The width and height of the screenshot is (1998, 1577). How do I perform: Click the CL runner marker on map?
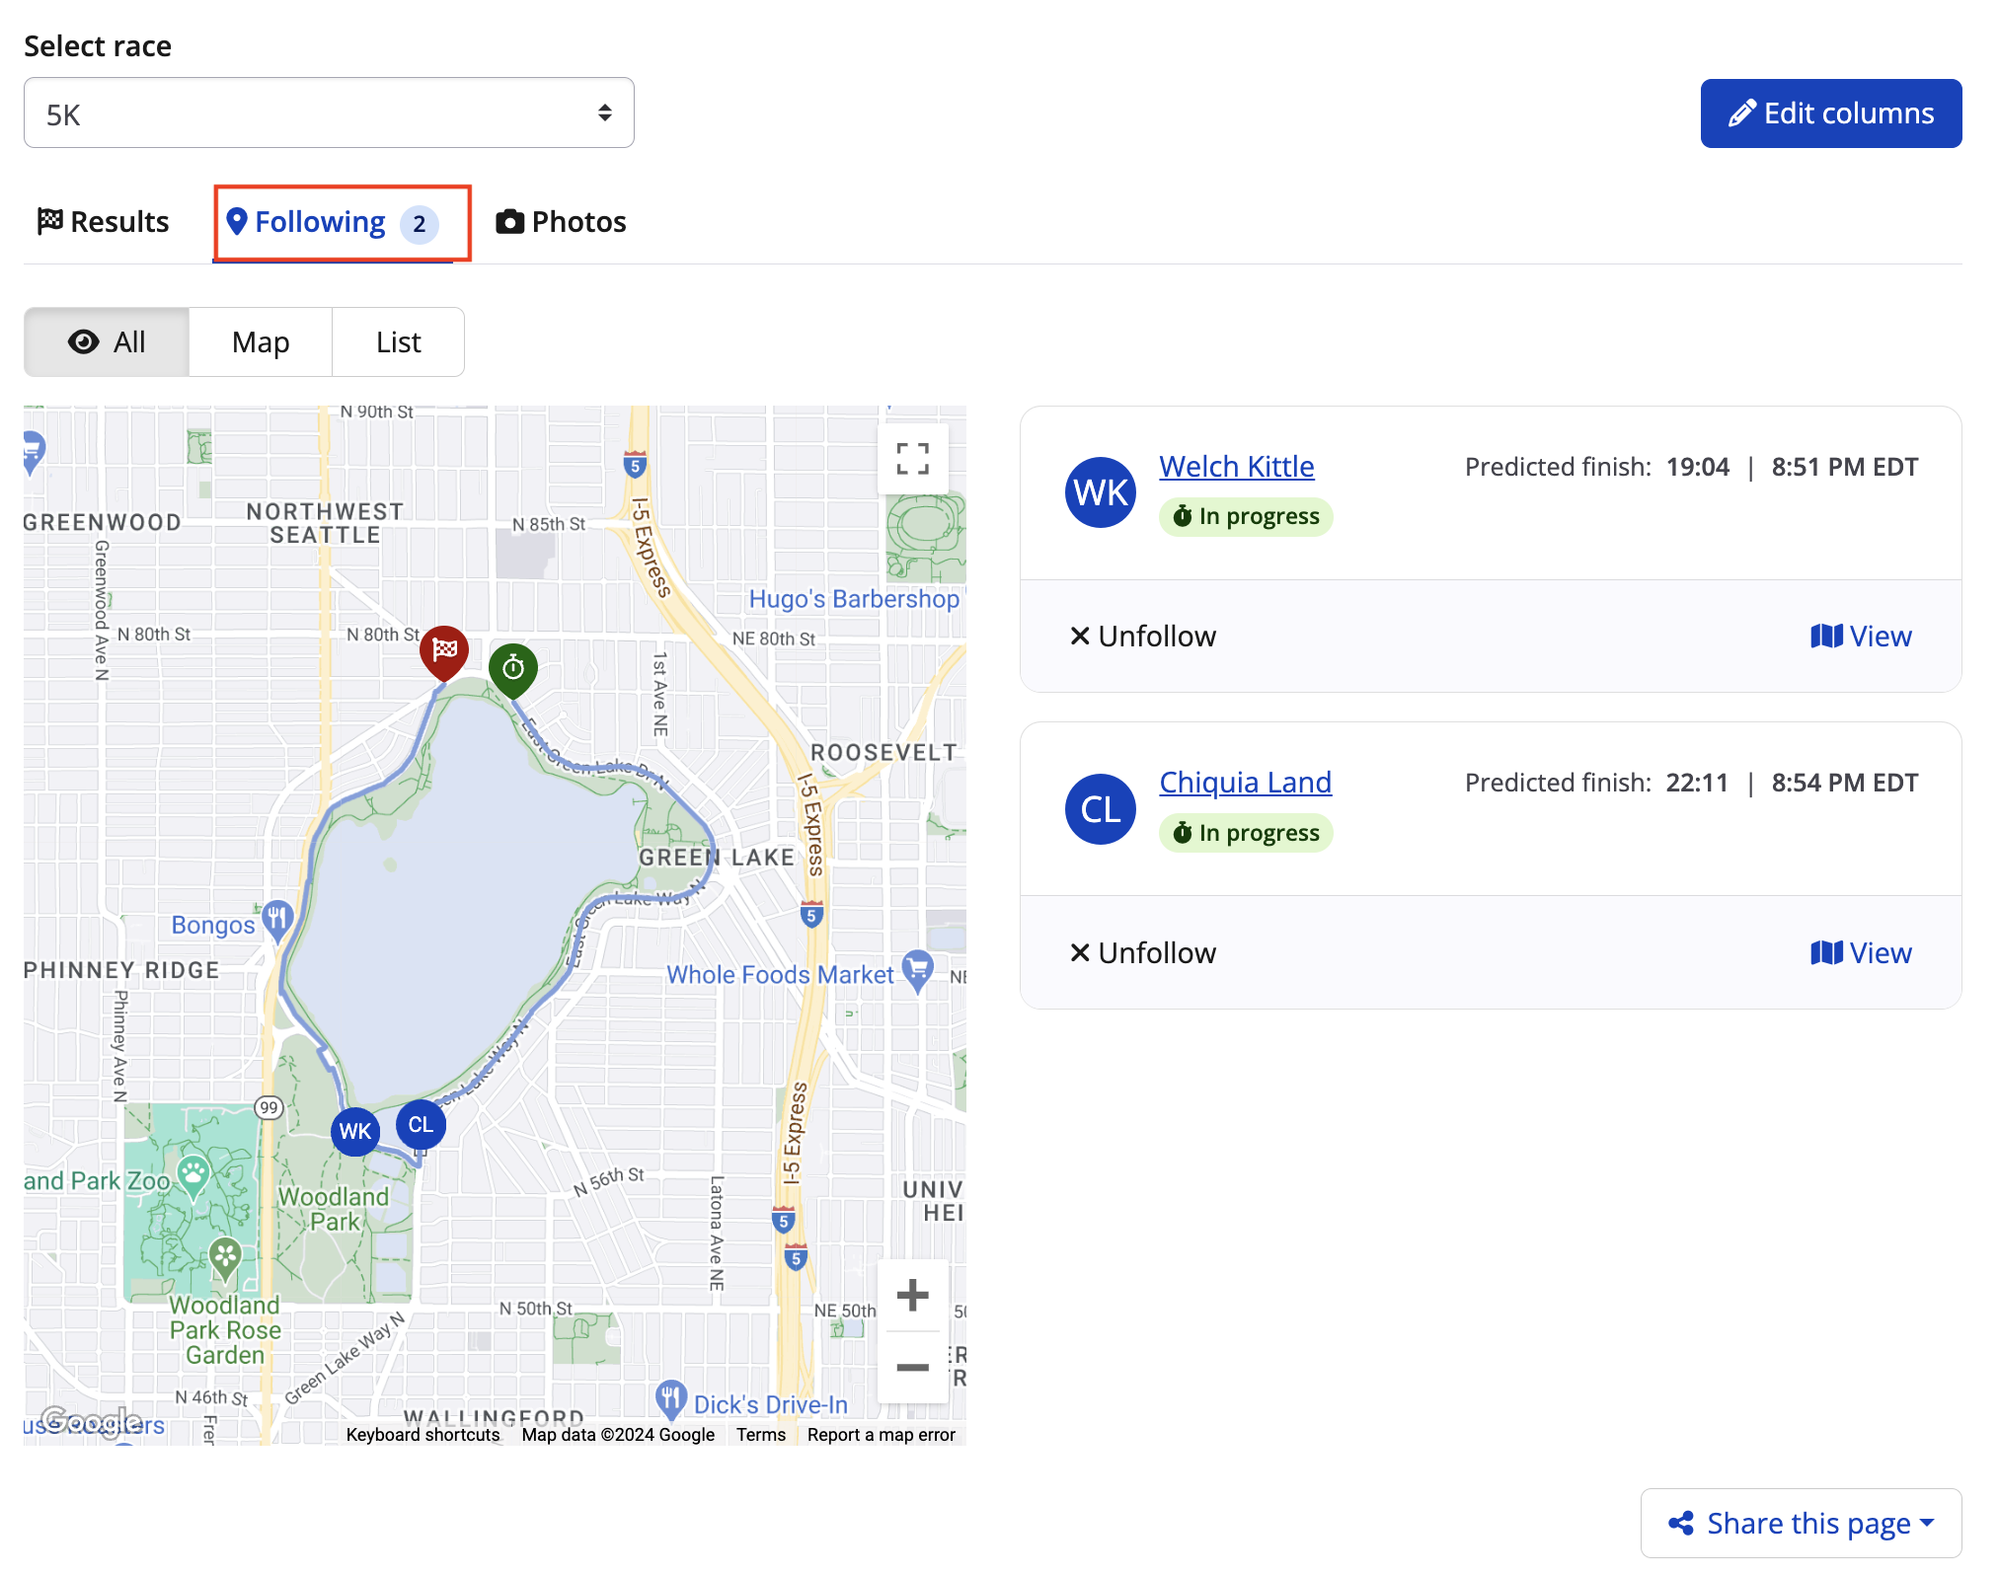[421, 1124]
